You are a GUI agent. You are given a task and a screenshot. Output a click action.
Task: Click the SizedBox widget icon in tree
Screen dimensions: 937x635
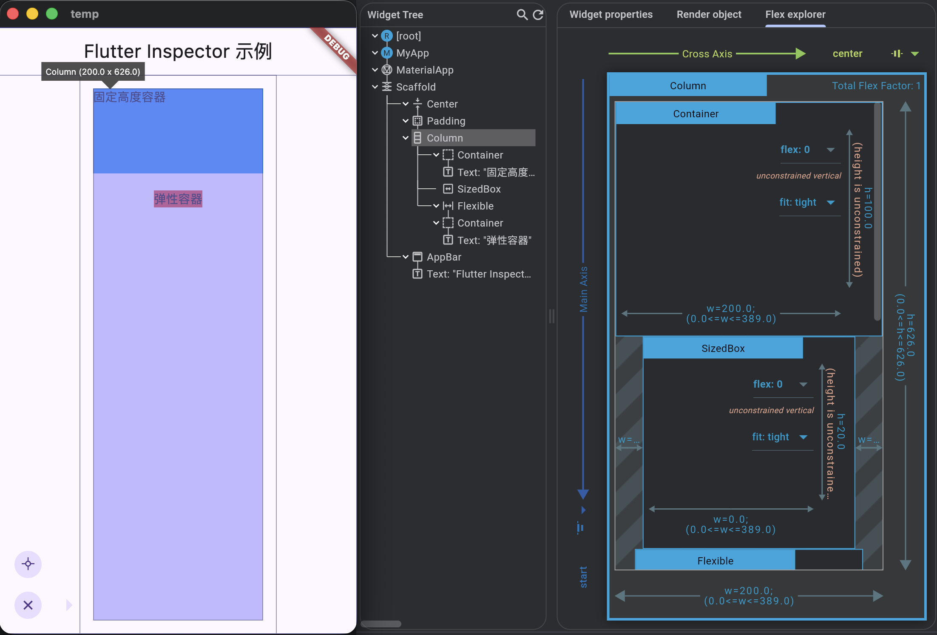(x=448, y=189)
